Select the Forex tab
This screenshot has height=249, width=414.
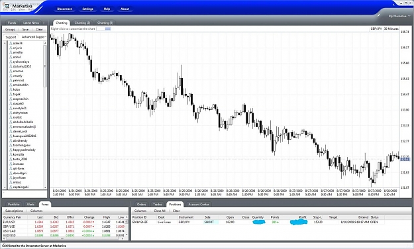click(x=45, y=205)
